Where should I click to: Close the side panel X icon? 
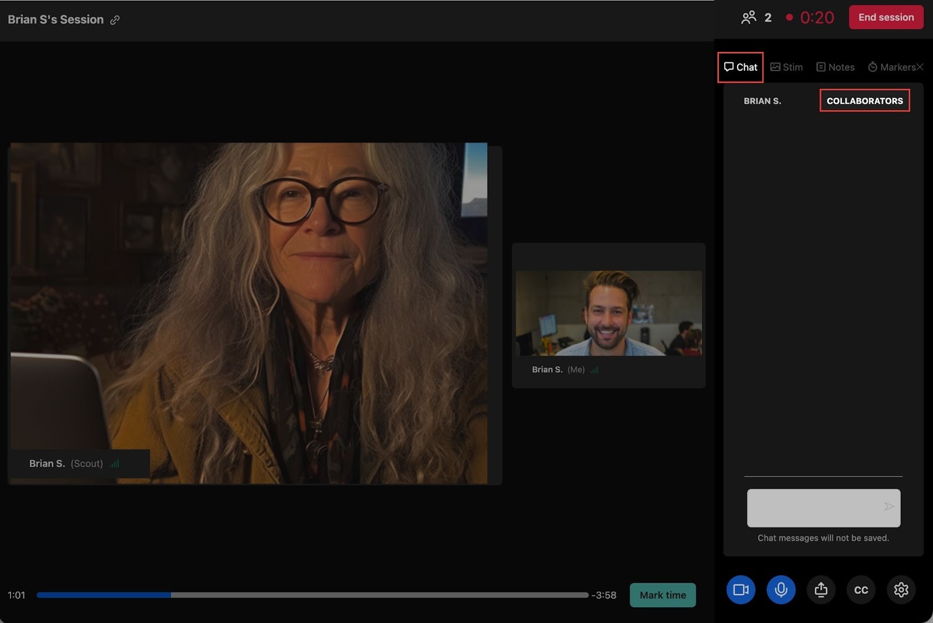click(x=920, y=67)
